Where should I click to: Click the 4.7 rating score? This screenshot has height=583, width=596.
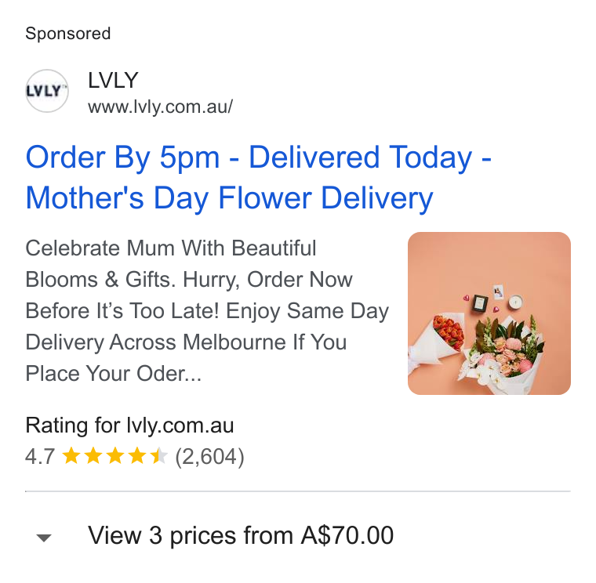click(x=40, y=456)
